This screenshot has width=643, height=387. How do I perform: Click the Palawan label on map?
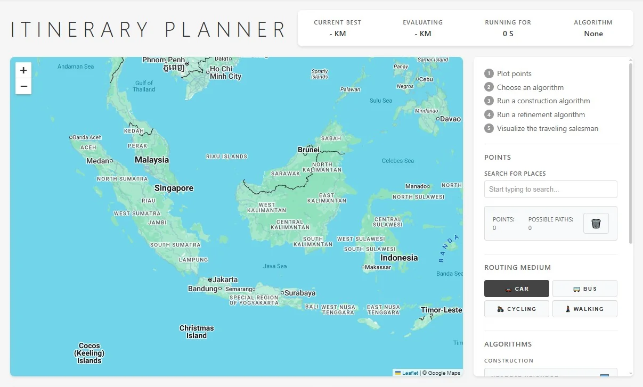tap(350, 89)
